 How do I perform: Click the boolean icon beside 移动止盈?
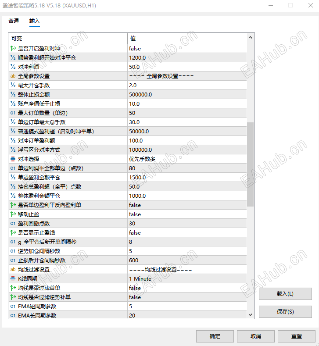pyautogui.click(x=13, y=214)
